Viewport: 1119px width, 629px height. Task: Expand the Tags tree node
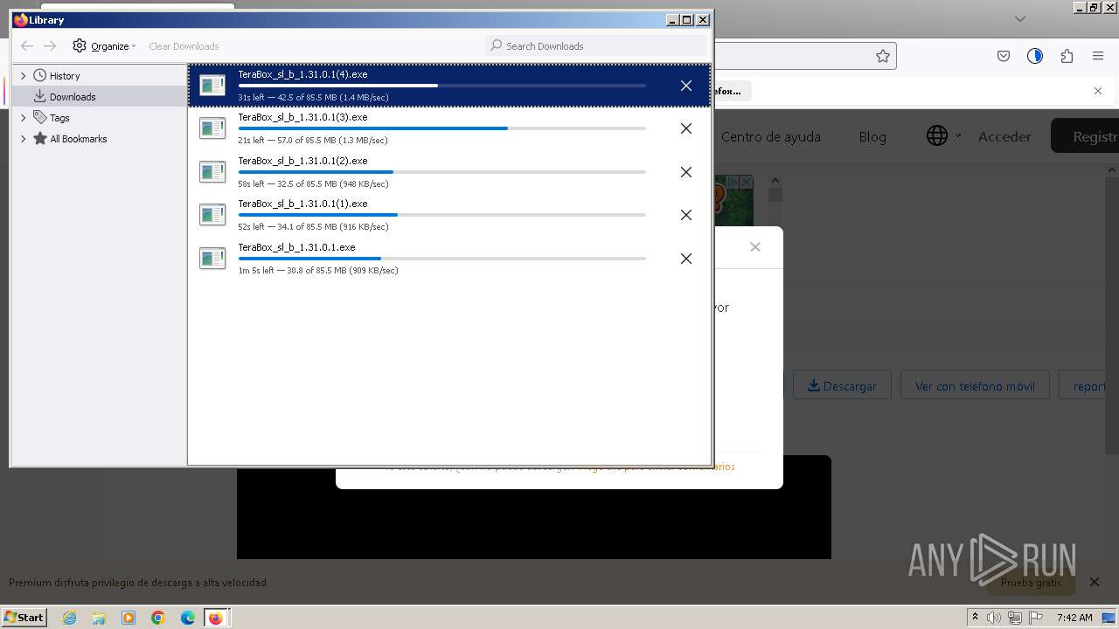pyautogui.click(x=24, y=118)
